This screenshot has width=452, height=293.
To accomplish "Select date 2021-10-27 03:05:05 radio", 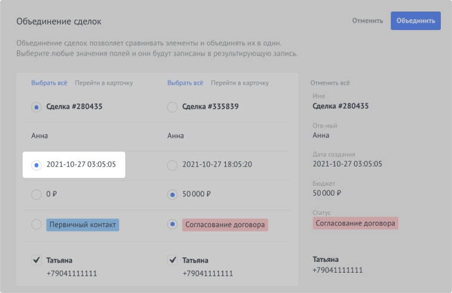I will [36, 164].
